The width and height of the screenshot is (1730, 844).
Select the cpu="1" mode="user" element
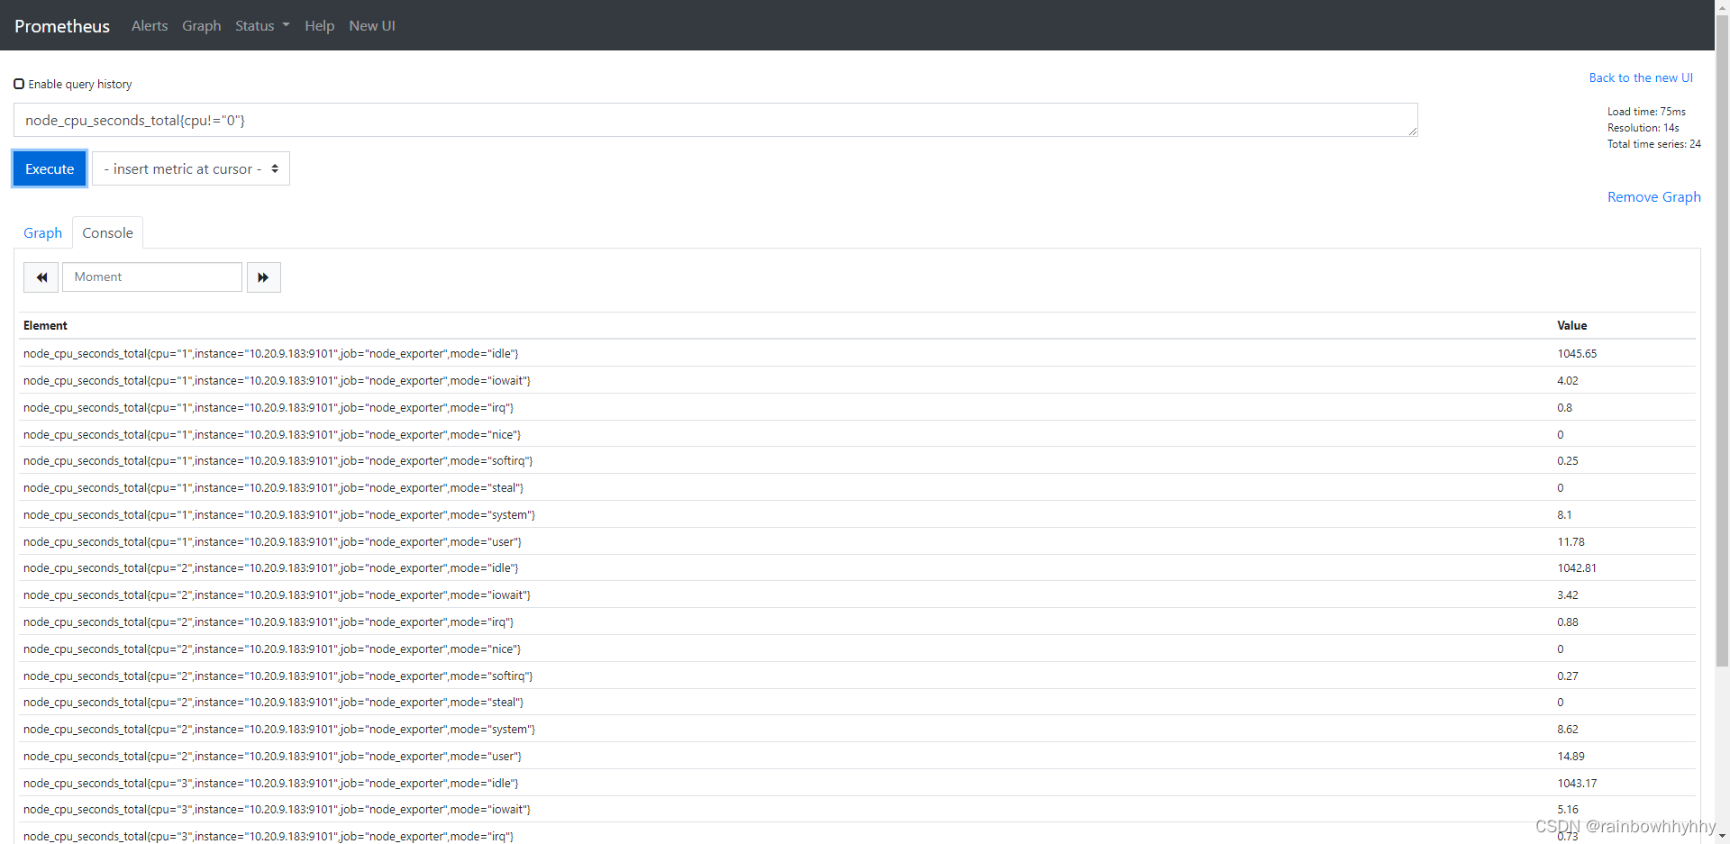pyautogui.click(x=272, y=541)
